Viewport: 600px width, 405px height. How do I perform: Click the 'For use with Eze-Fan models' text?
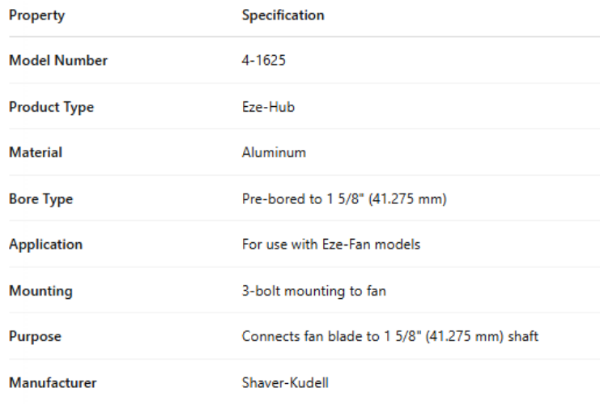coord(331,244)
